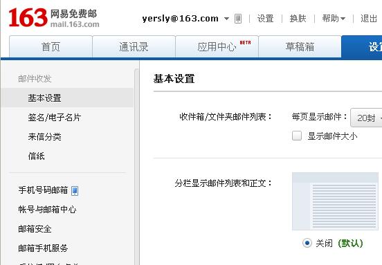The width and height of the screenshot is (382, 265).
Task: Click the 退出 logout link
Action: pyautogui.click(x=369, y=19)
